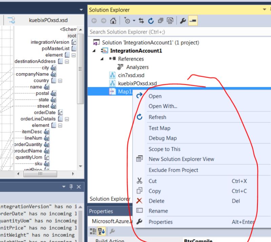Choose Copy from the context menu

click(x=155, y=191)
